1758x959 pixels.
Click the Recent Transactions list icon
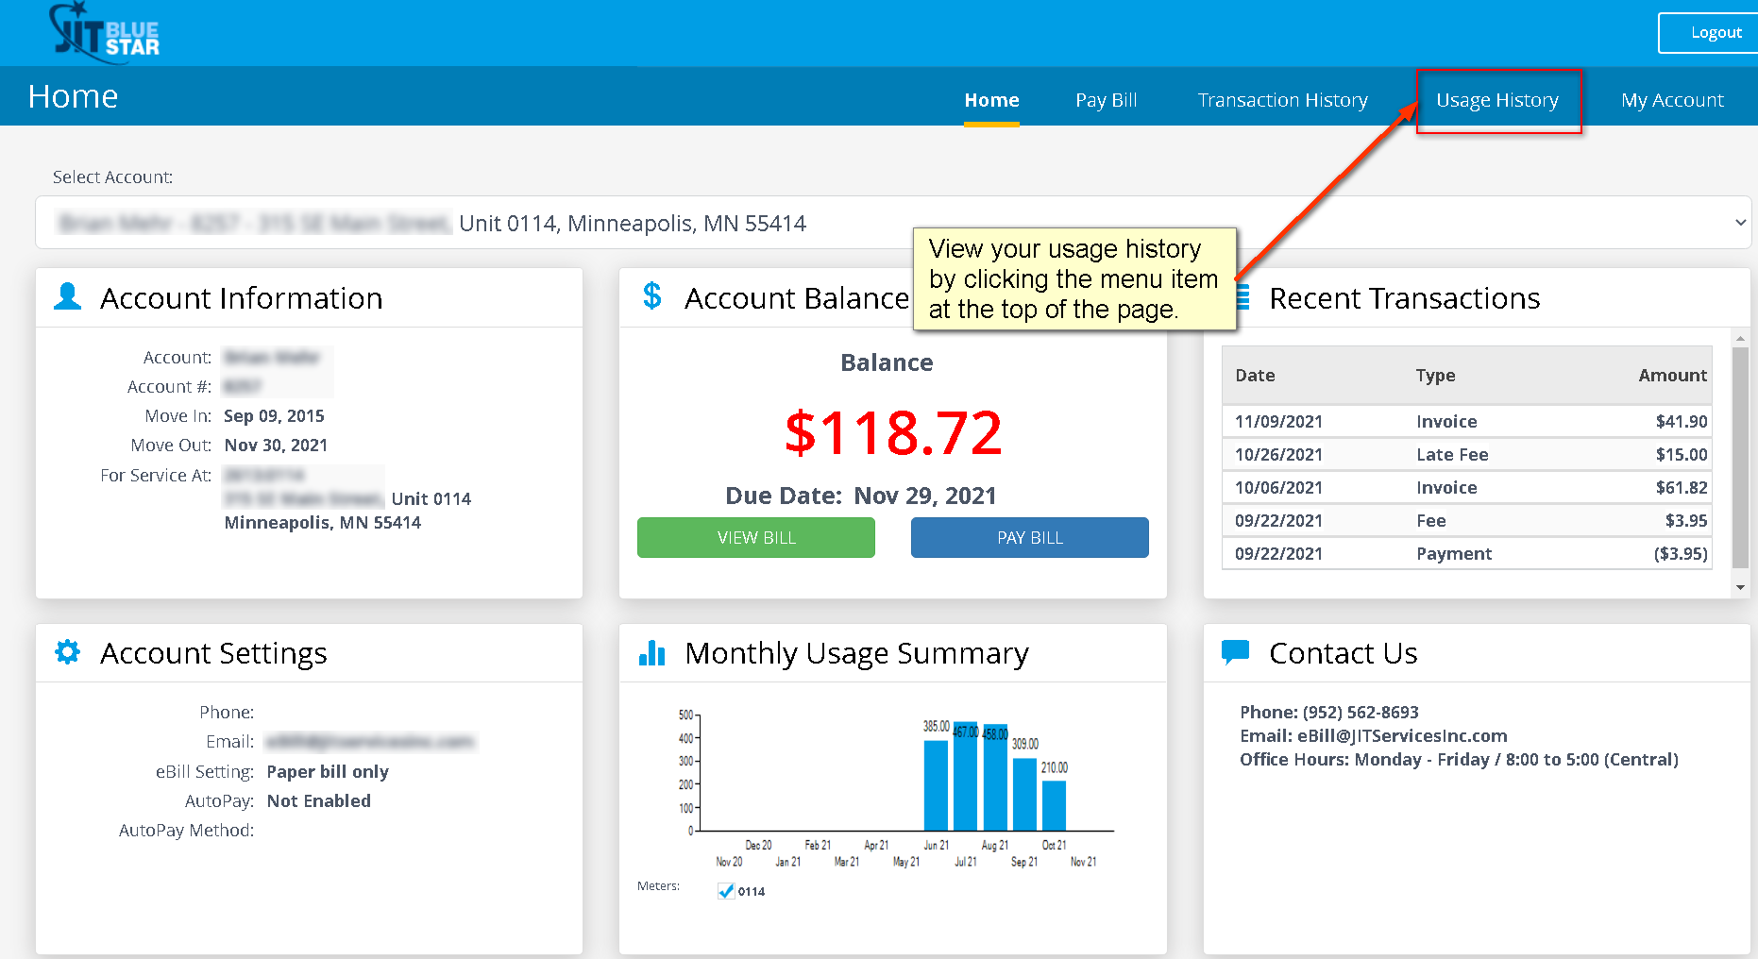click(1243, 297)
